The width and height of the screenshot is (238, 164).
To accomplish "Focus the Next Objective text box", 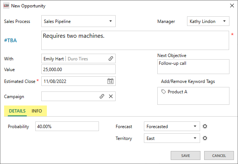I will pos(193,67).
